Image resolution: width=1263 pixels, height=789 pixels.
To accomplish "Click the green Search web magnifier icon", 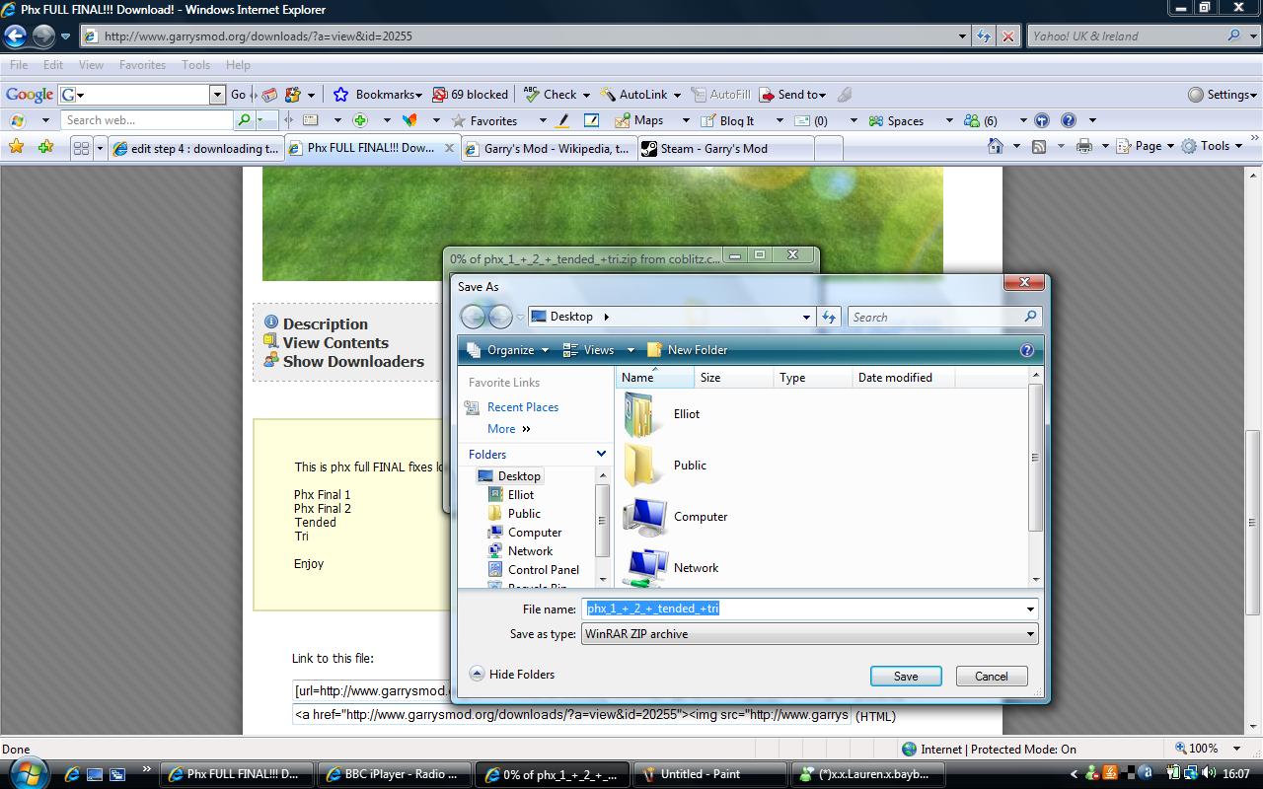I will 244,120.
